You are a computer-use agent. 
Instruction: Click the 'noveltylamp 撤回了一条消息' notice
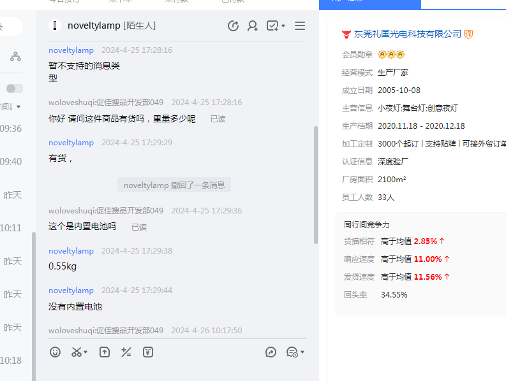click(174, 185)
